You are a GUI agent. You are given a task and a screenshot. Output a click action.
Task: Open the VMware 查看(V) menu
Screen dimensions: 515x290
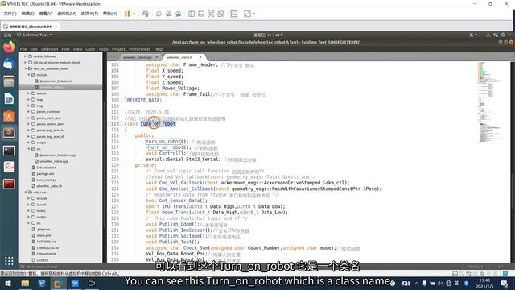(x=46, y=14)
